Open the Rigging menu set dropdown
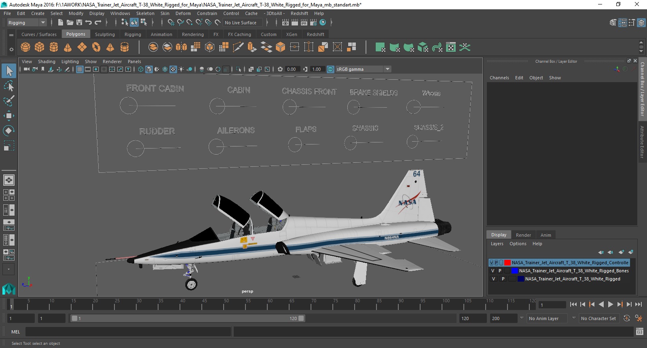 pos(27,23)
